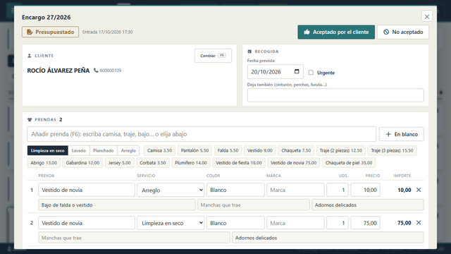Add Falda 5,50 quick item

pos(228,150)
